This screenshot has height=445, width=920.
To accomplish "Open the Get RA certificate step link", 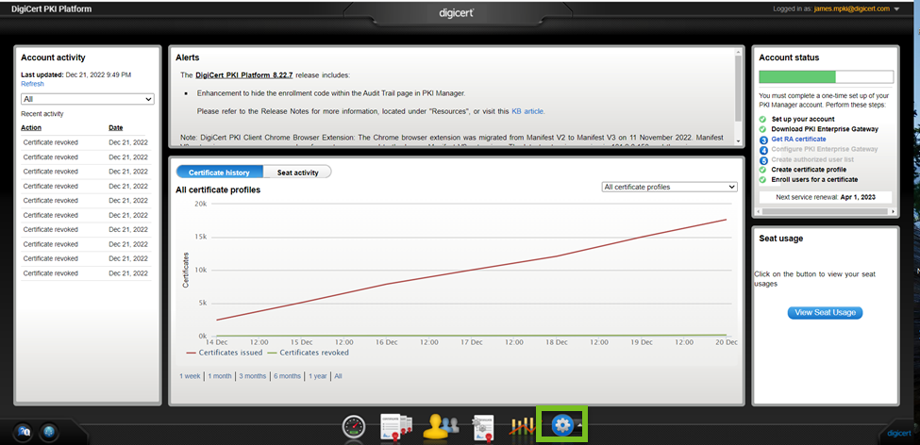I will click(798, 139).
